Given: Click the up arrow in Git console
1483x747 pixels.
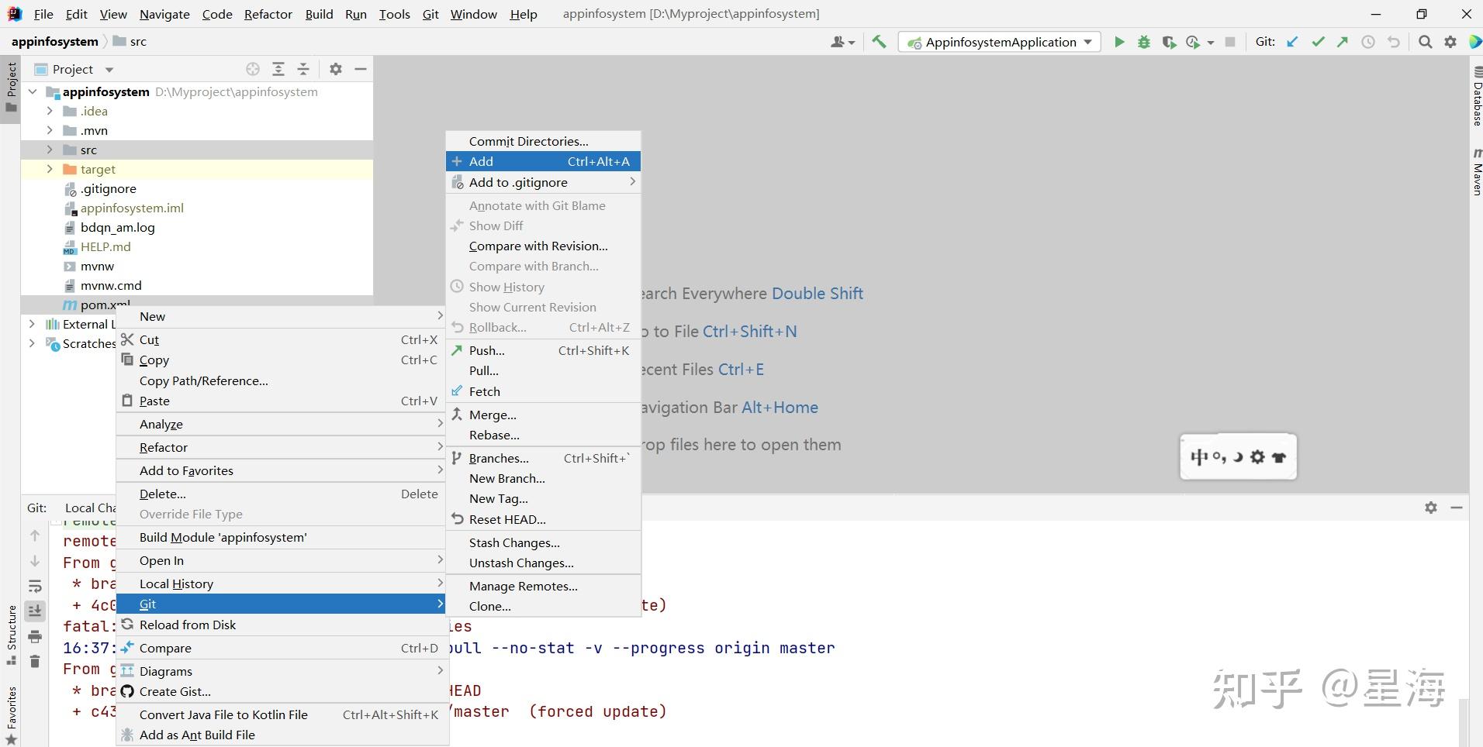Looking at the screenshot, I should tap(35, 535).
